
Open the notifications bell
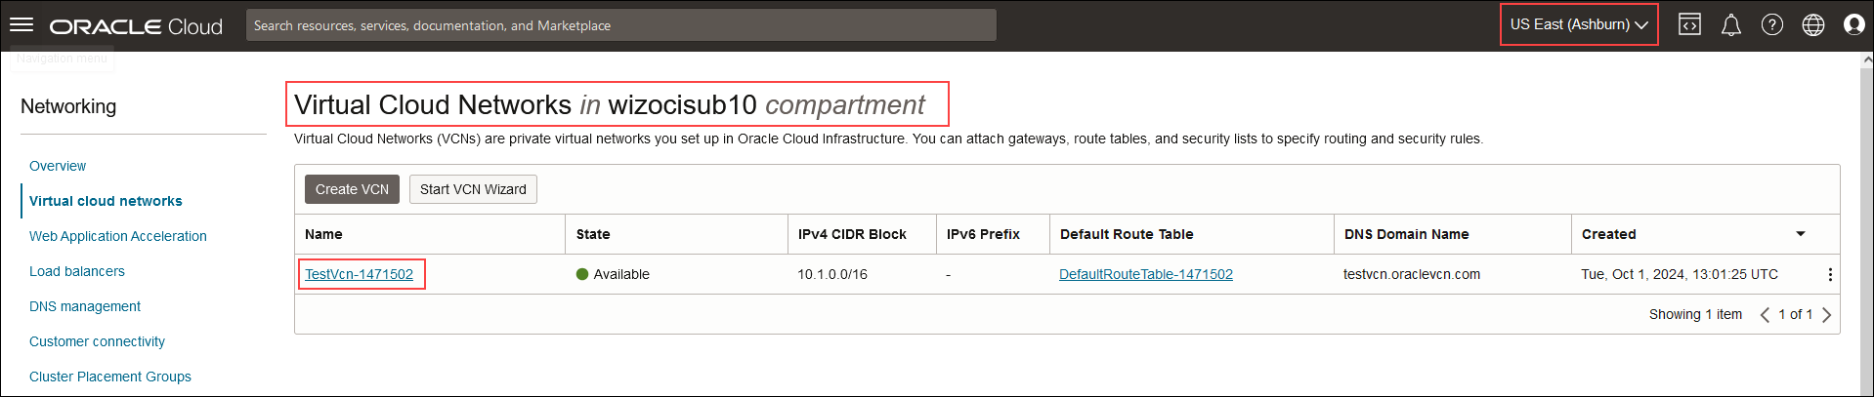pos(1730,25)
